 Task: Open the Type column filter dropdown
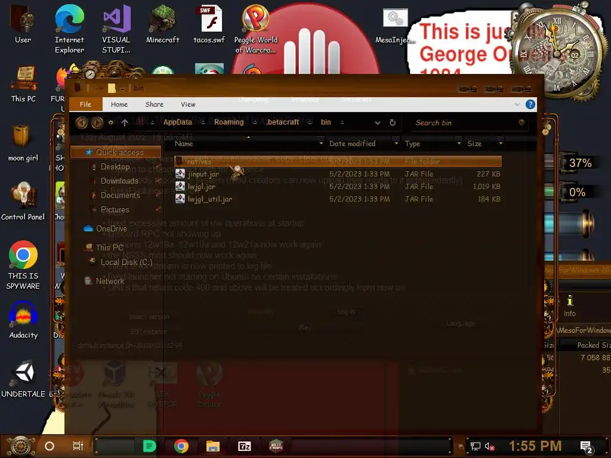point(459,143)
